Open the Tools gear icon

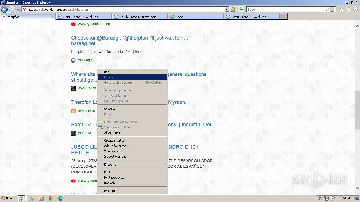(355, 10)
